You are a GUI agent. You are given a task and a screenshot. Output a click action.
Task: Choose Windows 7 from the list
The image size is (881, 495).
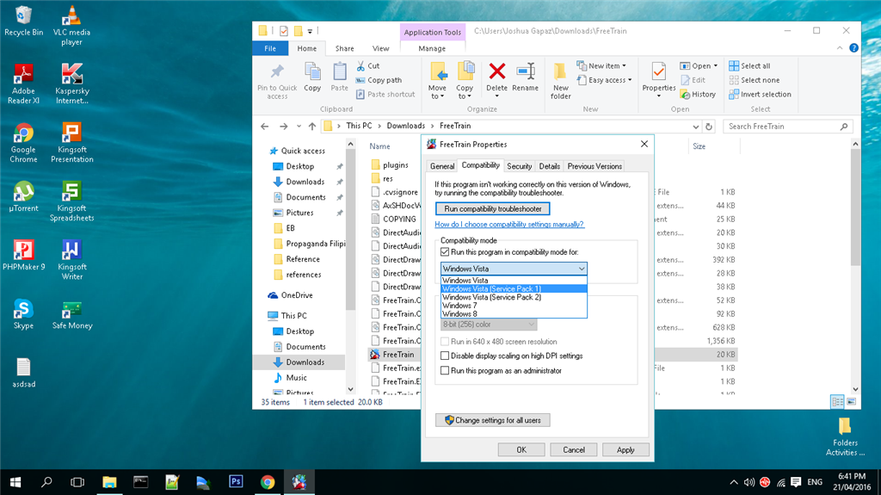coord(514,306)
